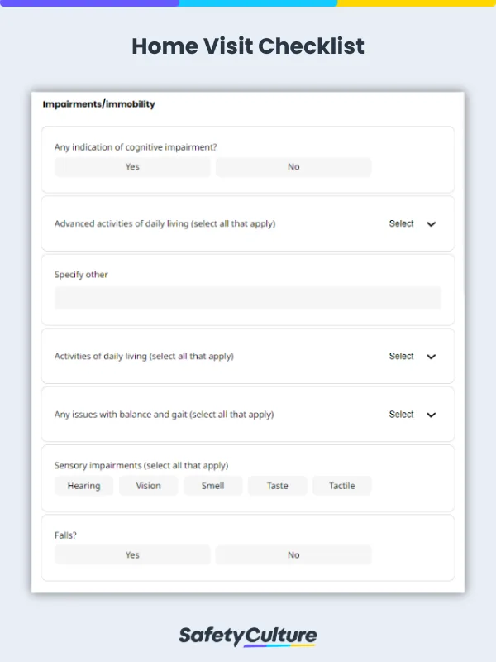
Task: Open the Advanced activities of daily living selector
Action: pyautogui.click(x=401, y=223)
